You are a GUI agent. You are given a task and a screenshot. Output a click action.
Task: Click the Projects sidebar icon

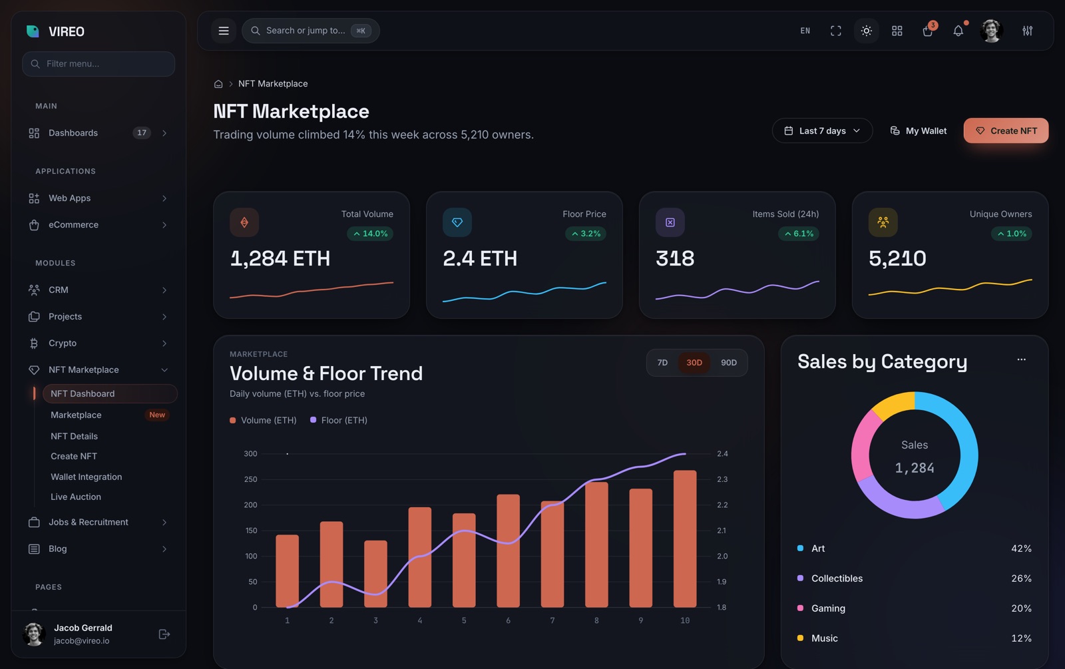point(34,317)
